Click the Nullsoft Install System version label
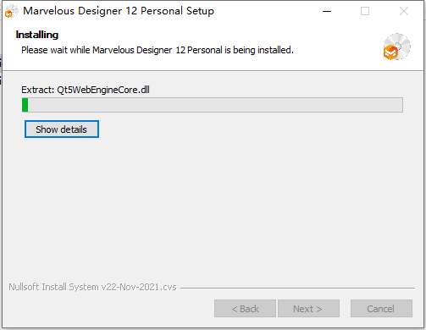The height and width of the screenshot is (330, 426). click(x=92, y=287)
